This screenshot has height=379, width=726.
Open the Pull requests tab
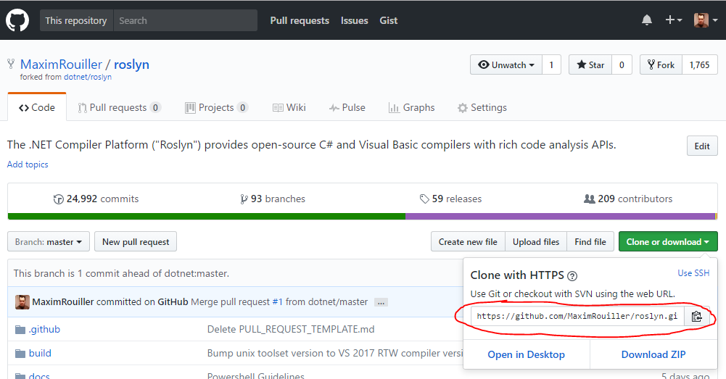119,107
